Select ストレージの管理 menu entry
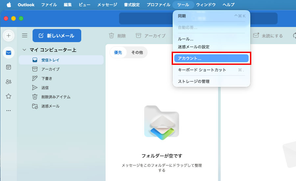 click(211, 81)
